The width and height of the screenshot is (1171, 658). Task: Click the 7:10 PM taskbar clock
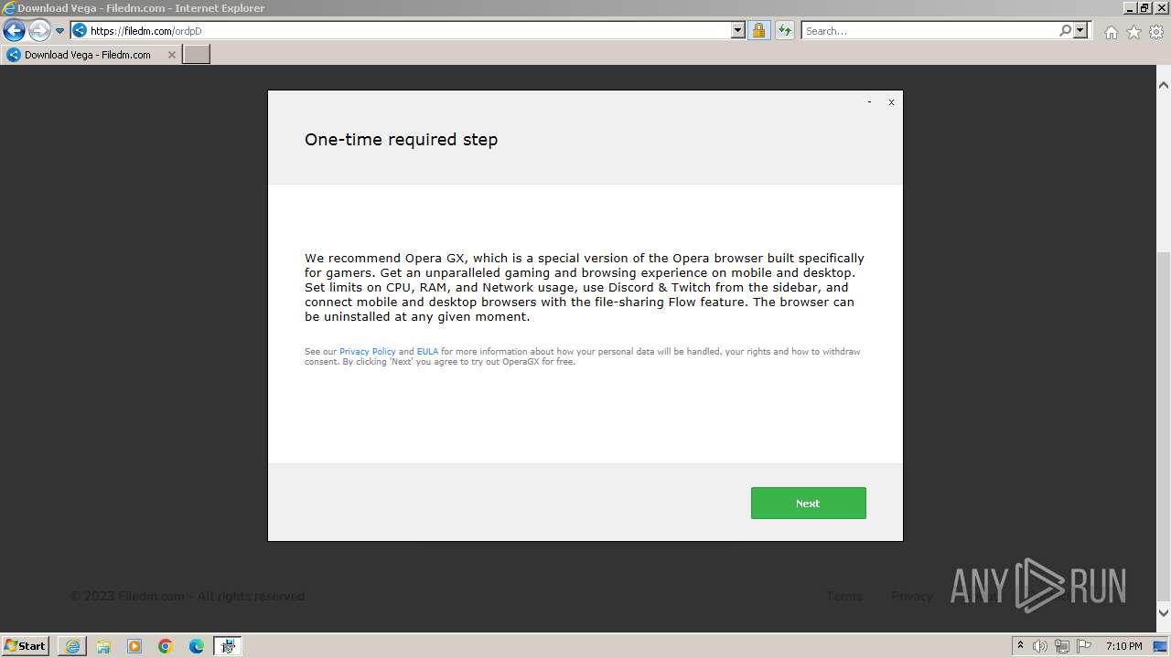click(x=1123, y=646)
